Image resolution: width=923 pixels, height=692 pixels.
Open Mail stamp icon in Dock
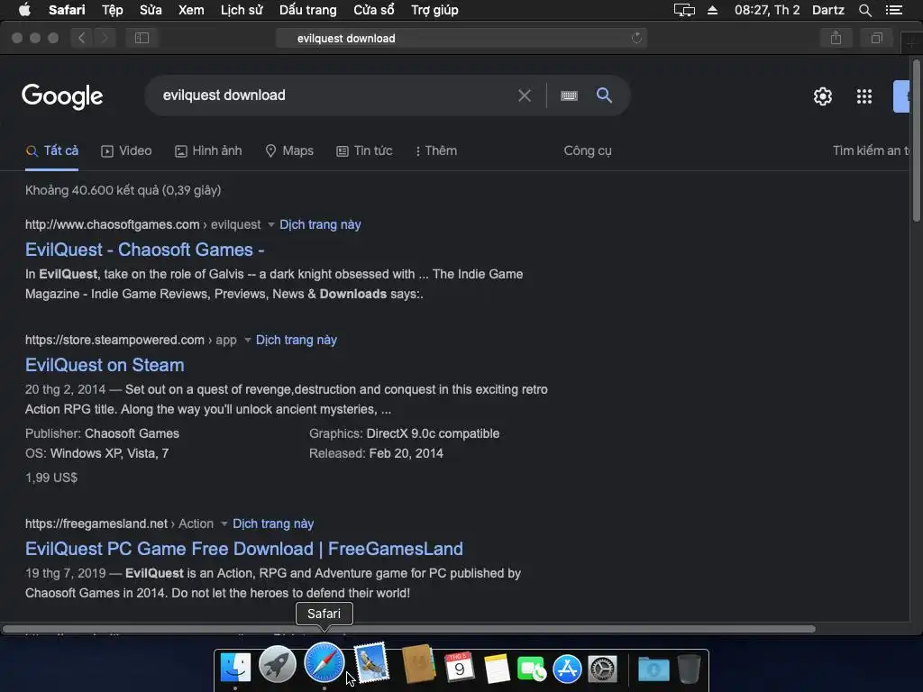371,663
